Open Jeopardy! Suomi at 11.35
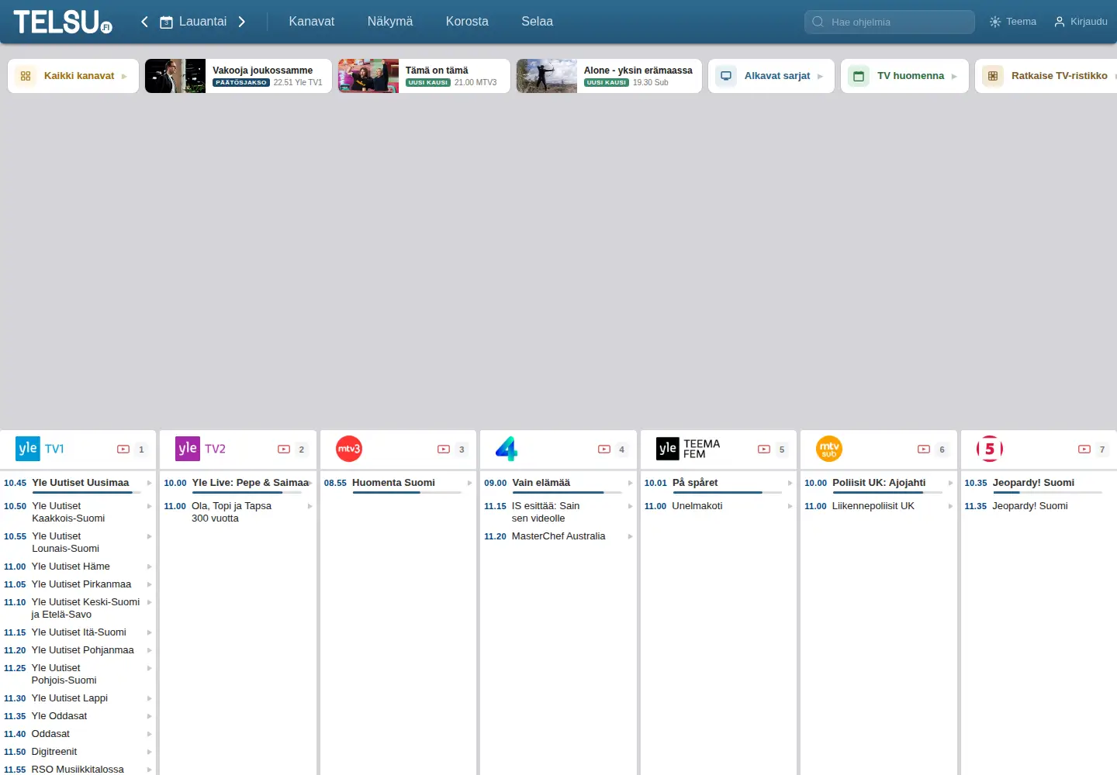The width and height of the screenshot is (1117, 775). (1030, 506)
